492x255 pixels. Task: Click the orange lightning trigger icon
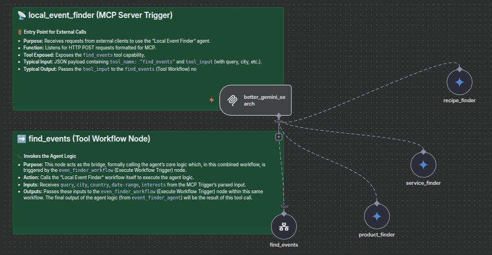211,99
